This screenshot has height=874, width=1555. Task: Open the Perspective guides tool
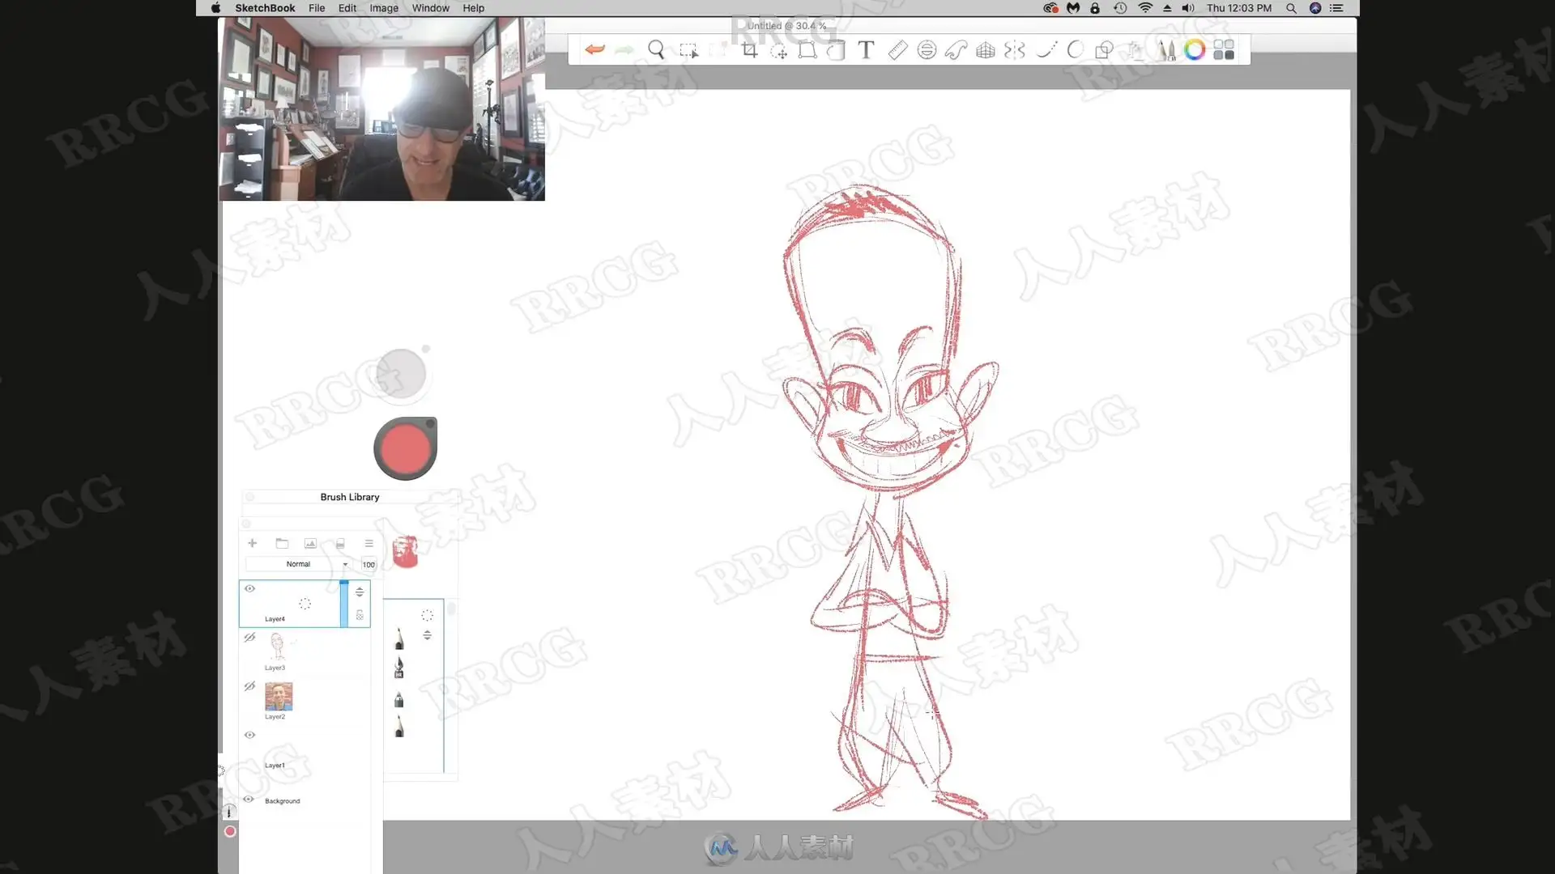(x=985, y=50)
